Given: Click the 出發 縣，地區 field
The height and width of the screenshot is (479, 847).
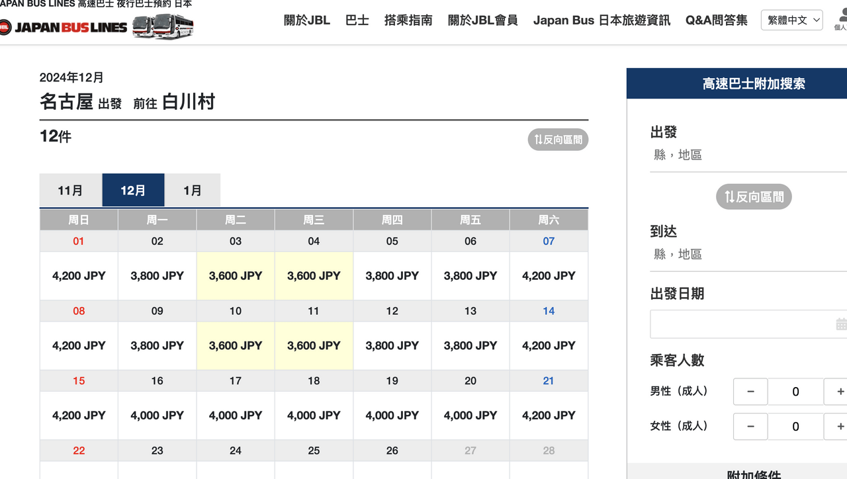Looking at the screenshot, I should [748, 155].
